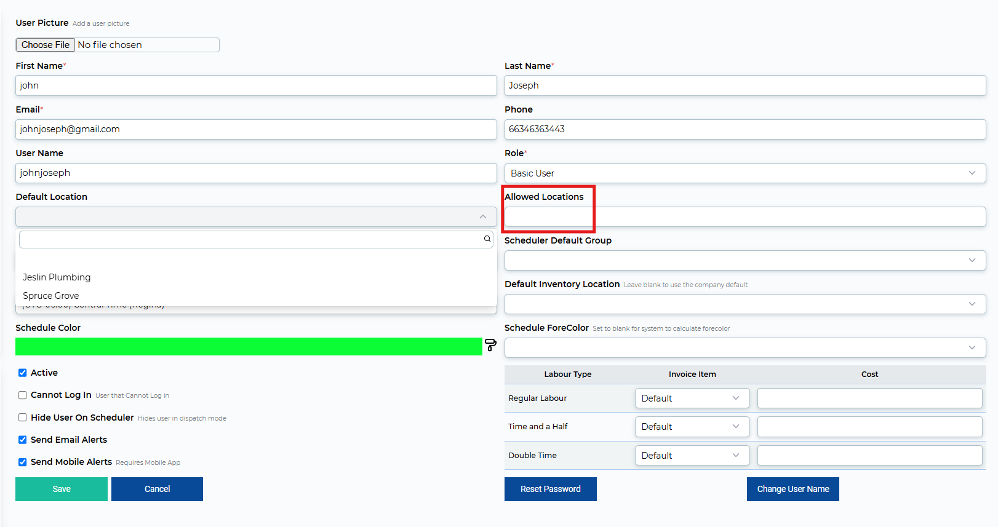
Task: Click the Time and a Half cost field
Action: click(x=869, y=426)
